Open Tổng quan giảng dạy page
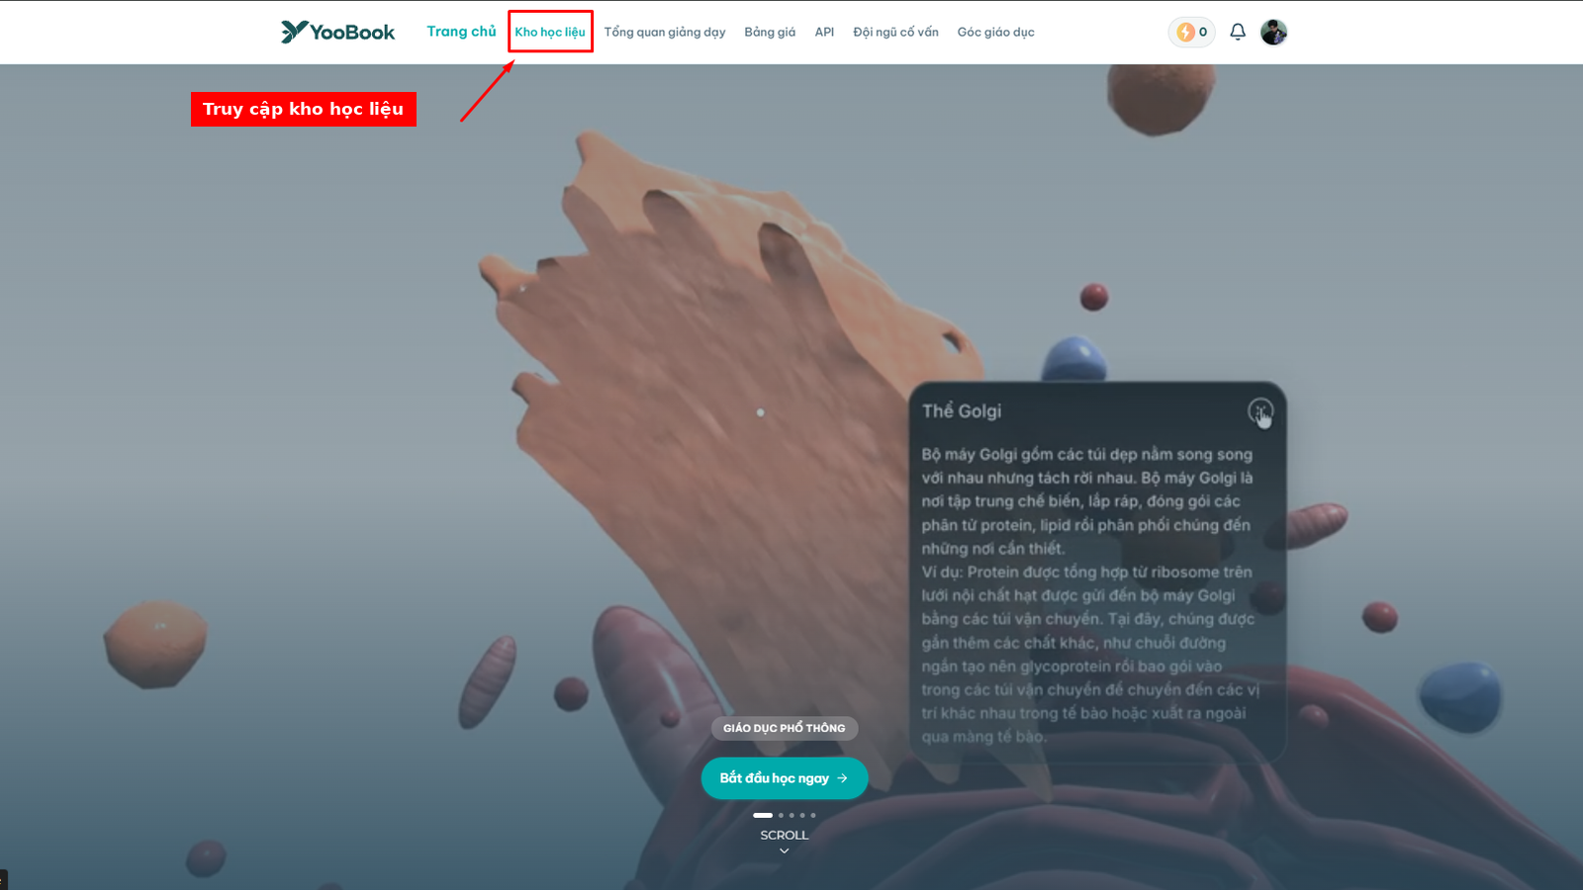Image resolution: width=1583 pixels, height=890 pixels. coord(665,32)
